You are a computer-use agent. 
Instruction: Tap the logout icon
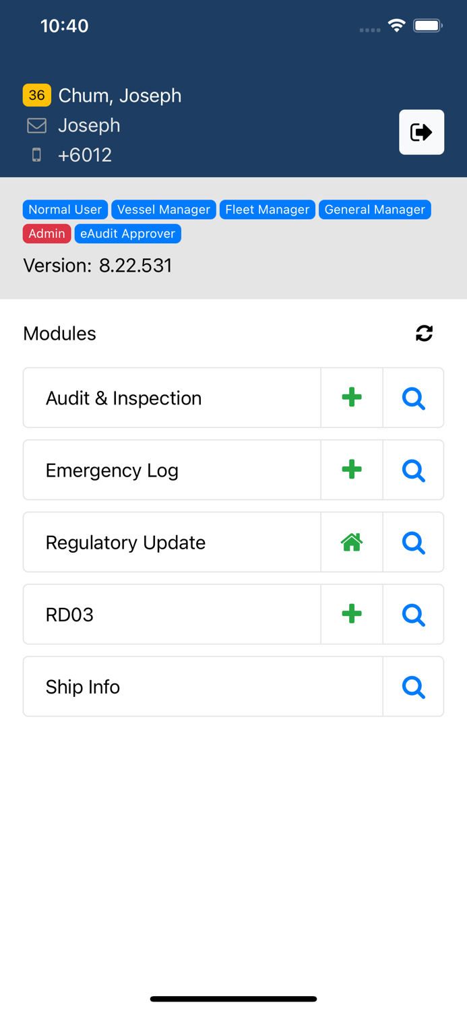(421, 131)
